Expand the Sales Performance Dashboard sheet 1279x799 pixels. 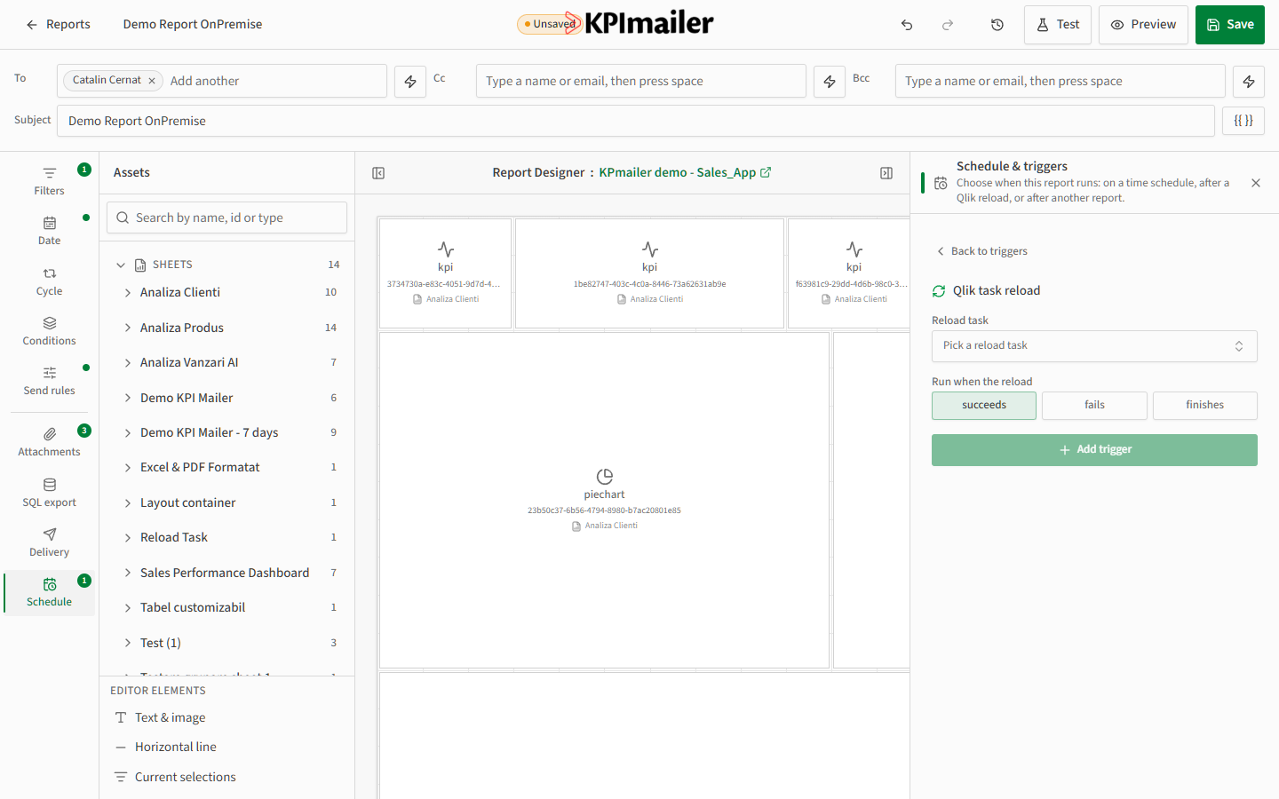coord(128,574)
